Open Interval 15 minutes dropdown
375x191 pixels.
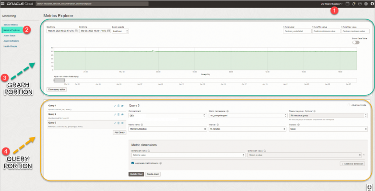click(x=247, y=129)
